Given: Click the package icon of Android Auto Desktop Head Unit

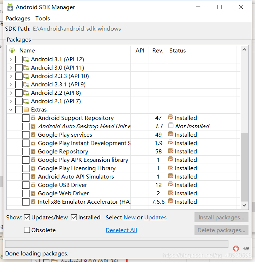Looking at the screenshot, I should (x=33, y=126).
